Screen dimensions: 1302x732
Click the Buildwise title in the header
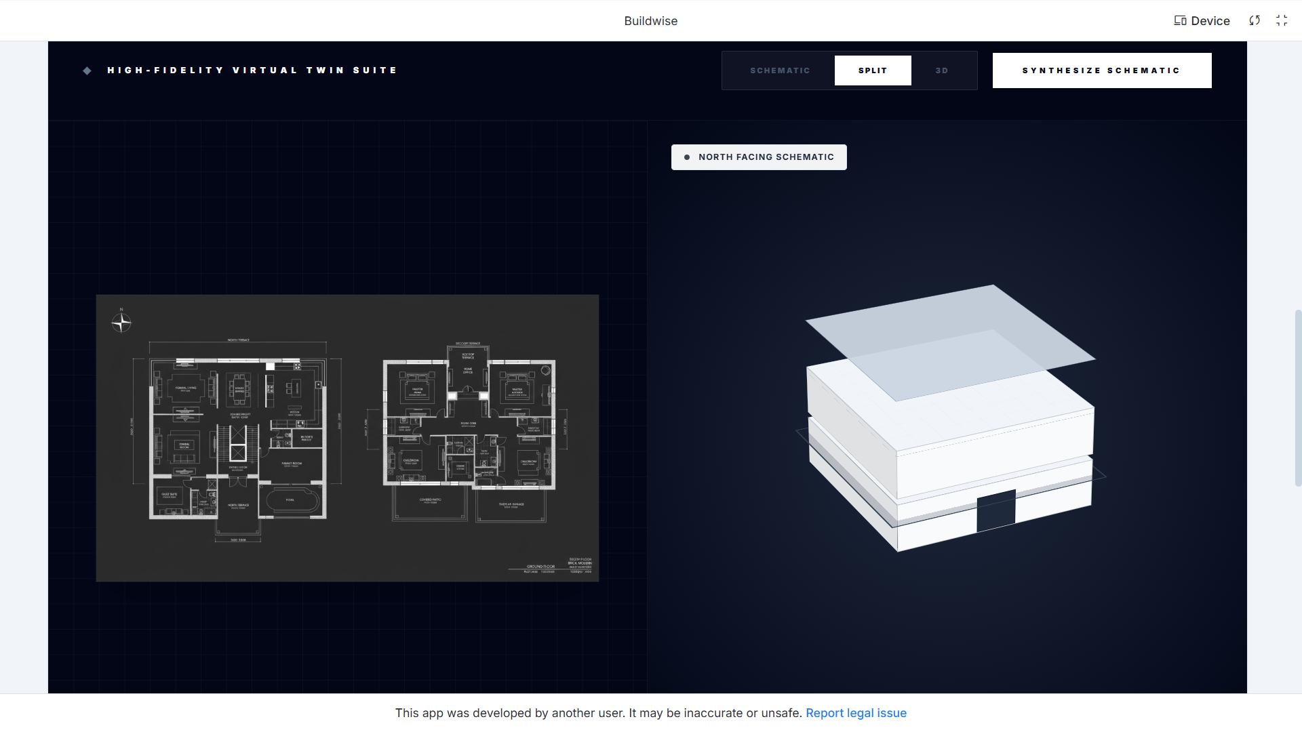pyautogui.click(x=650, y=21)
